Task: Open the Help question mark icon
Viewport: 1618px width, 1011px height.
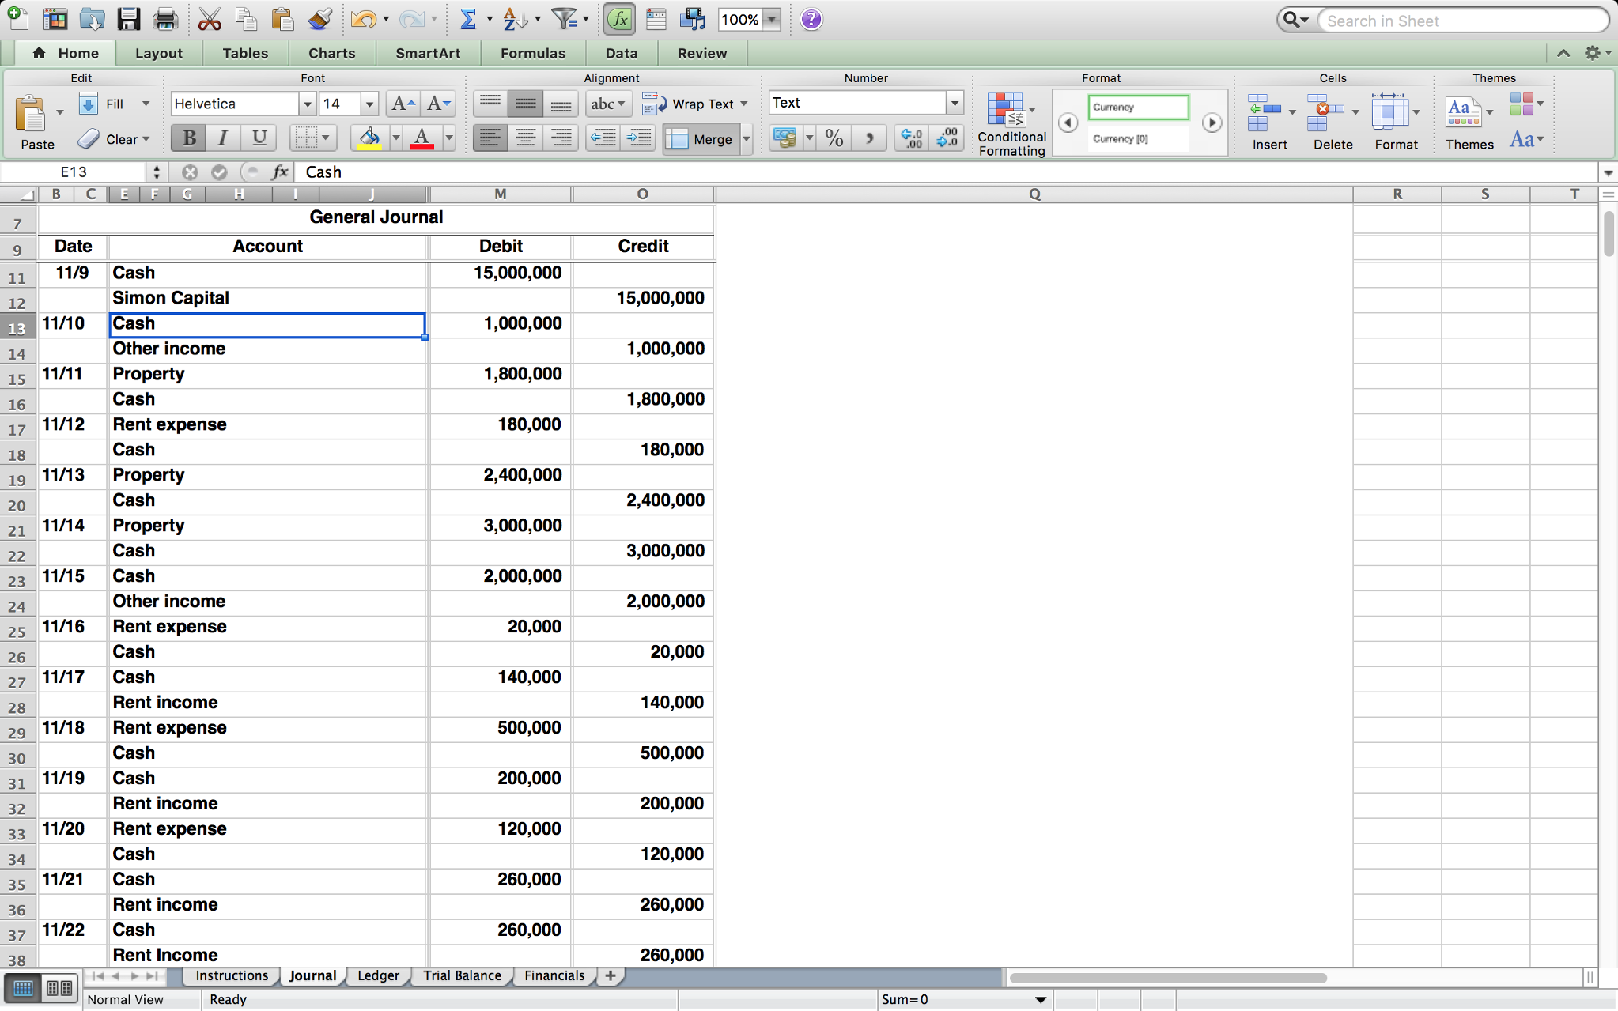Action: (x=811, y=19)
